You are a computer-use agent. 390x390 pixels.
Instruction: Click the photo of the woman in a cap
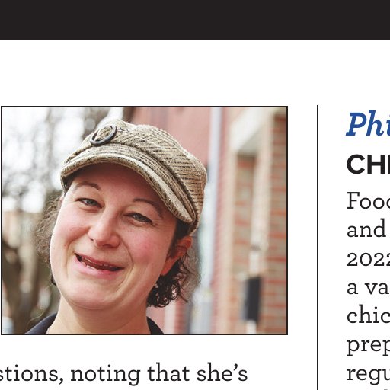145,220
